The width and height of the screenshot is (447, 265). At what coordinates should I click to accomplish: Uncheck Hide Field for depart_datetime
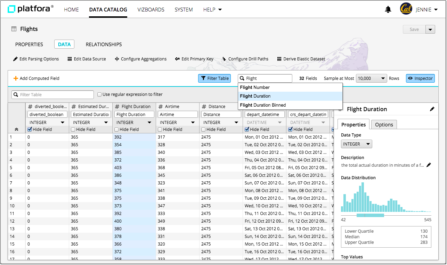tap(247, 130)
